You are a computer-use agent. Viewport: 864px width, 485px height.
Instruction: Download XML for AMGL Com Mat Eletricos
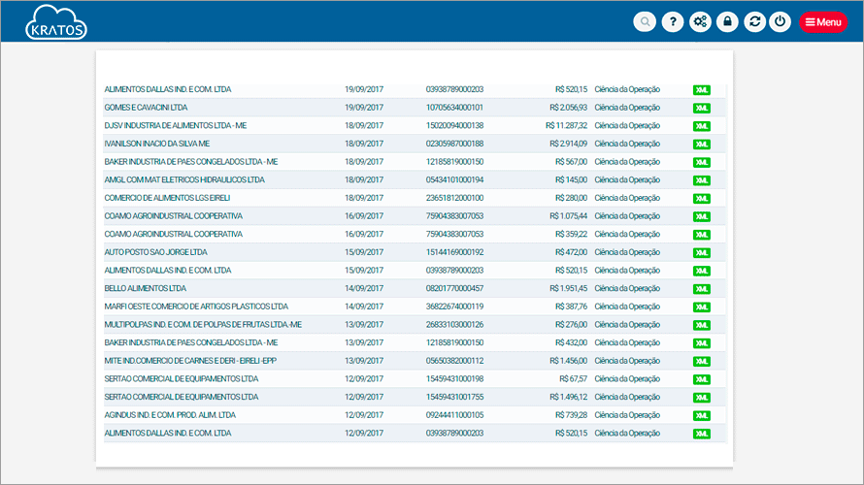tap(702, 180)
